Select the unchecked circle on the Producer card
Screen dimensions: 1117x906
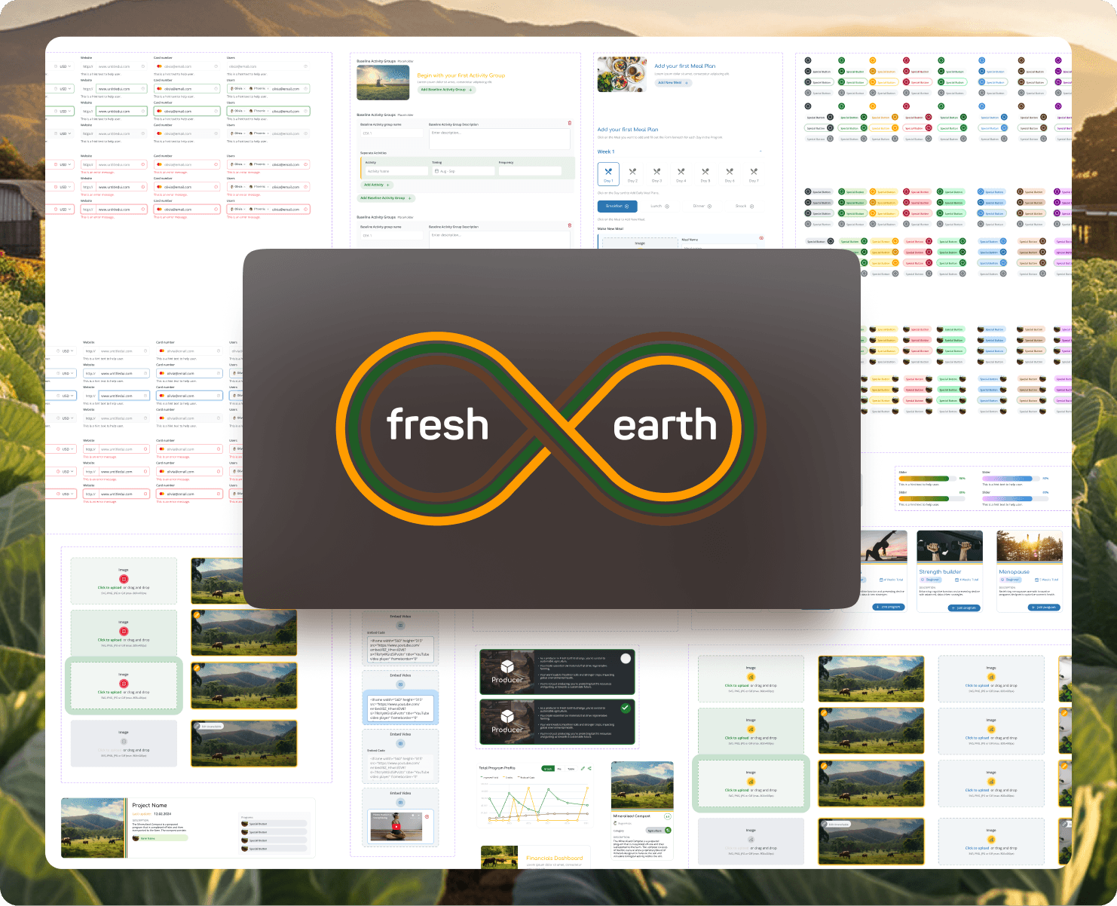(626, 658)
